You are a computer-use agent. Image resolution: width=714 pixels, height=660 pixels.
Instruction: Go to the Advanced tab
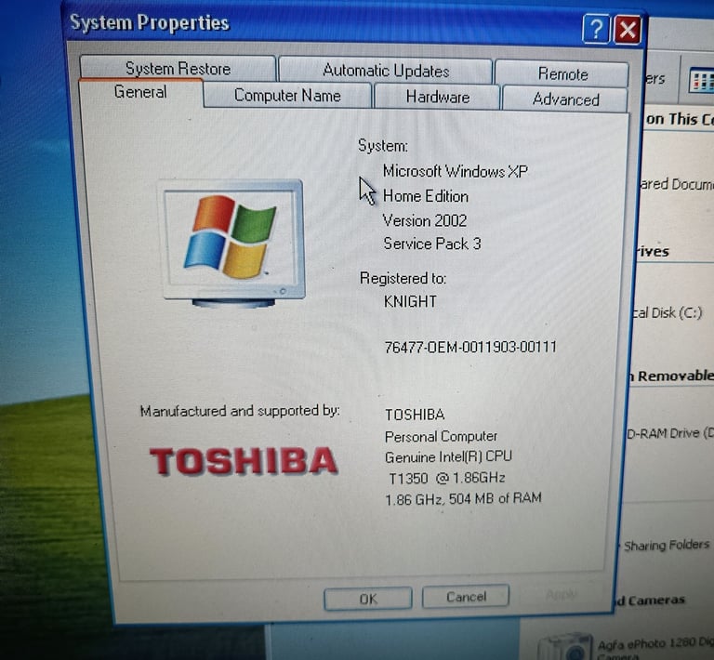click(565, 99)
